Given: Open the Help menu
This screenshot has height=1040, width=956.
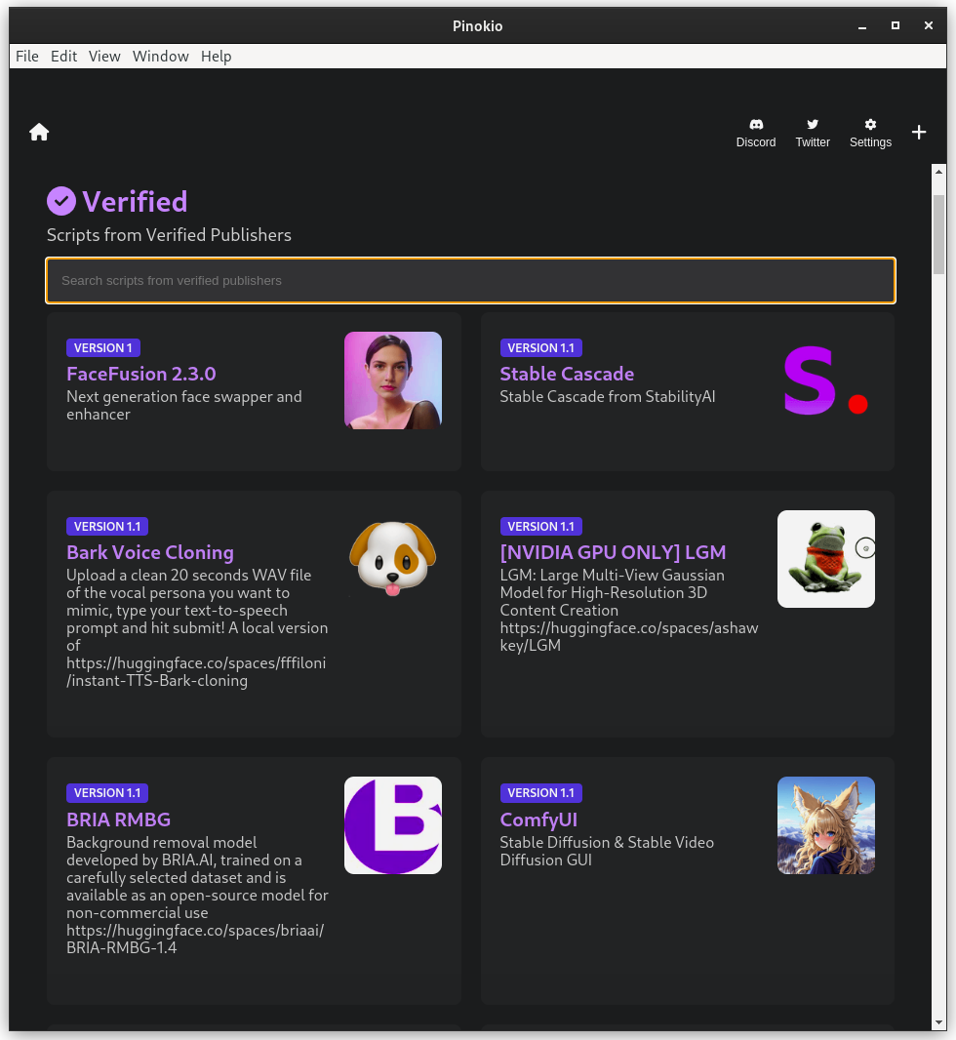Looking at the screenshot, I should tap(217, 57).
